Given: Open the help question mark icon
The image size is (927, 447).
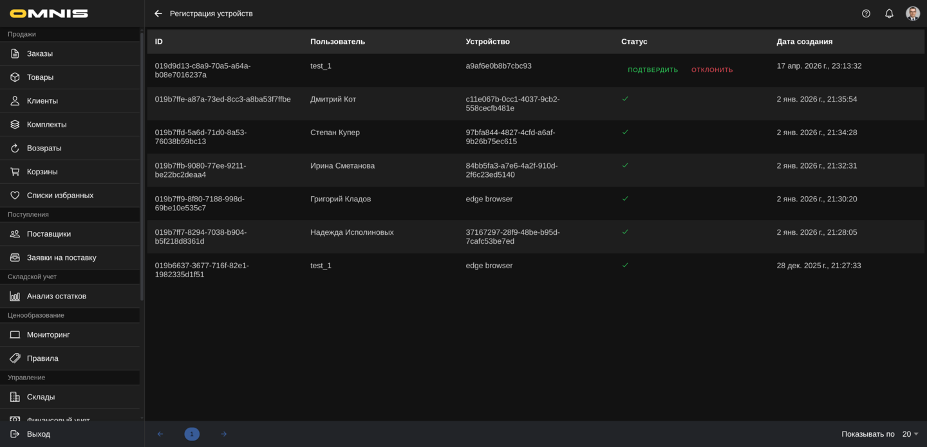Looking at the screenshot, I should tap(866, 14).
